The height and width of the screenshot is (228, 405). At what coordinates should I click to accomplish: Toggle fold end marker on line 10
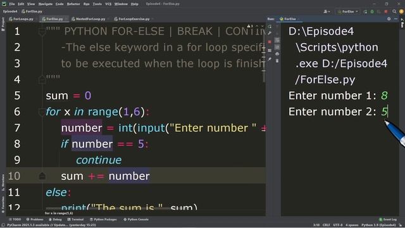click(x=42, y=176)
